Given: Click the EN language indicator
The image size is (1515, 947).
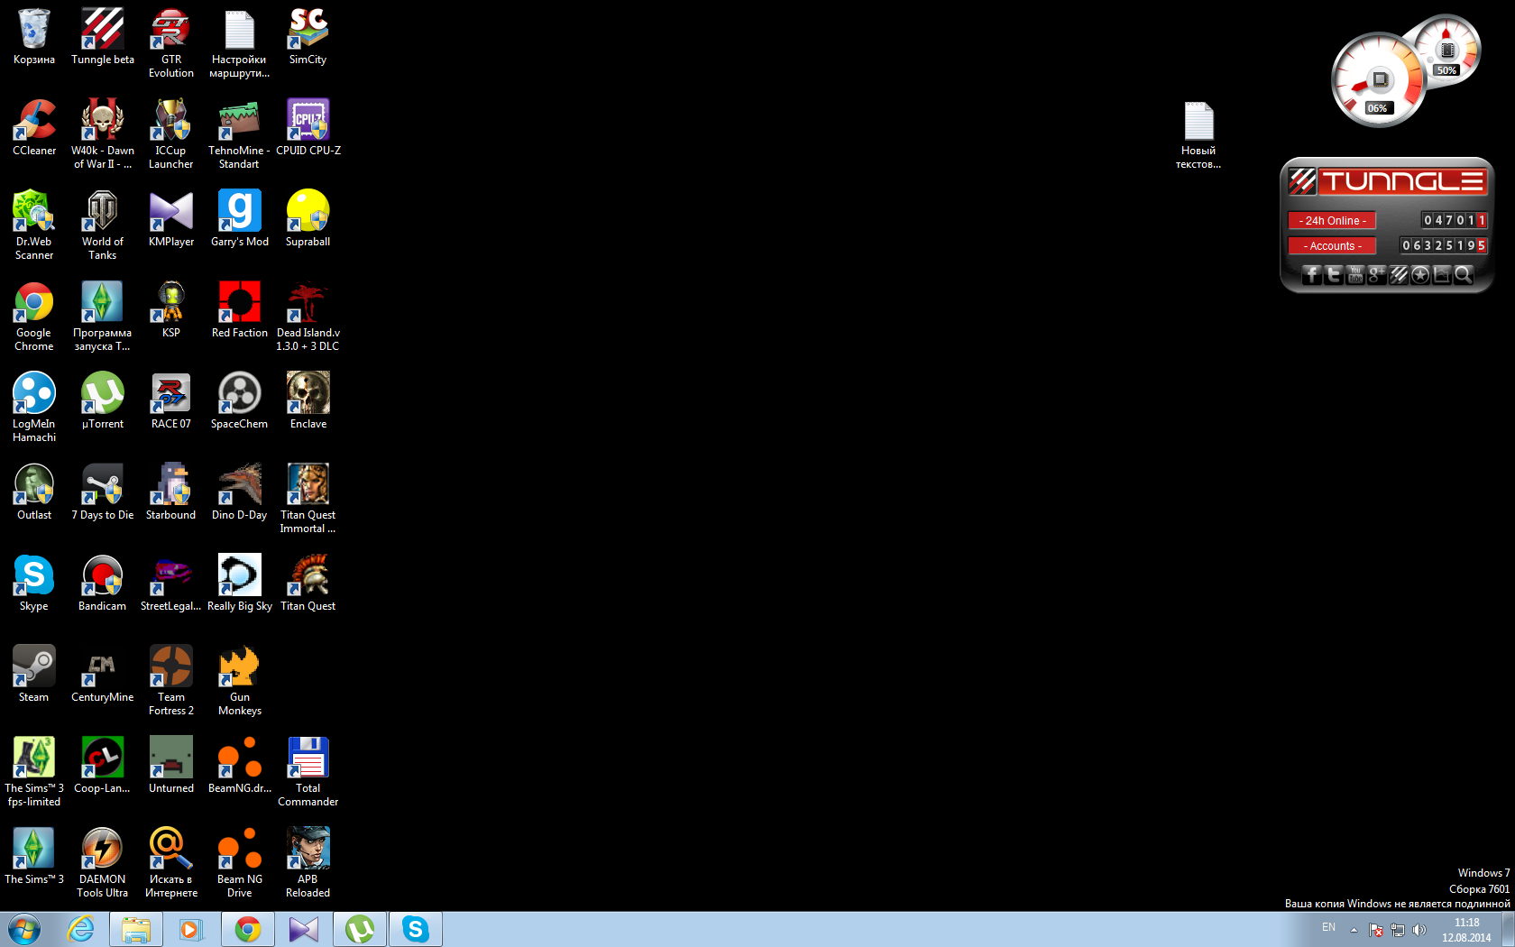Looking at the screenshot, I should coord(1328,927).
